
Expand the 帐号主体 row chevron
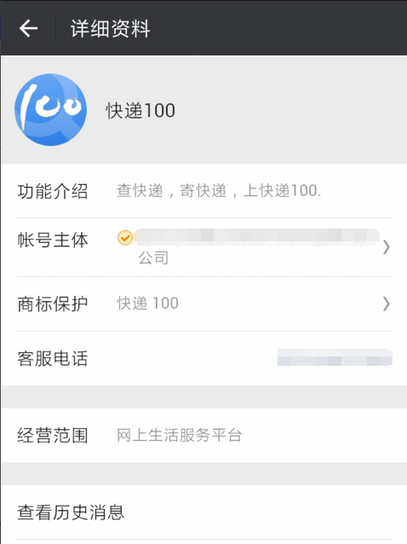click(387, 247)
